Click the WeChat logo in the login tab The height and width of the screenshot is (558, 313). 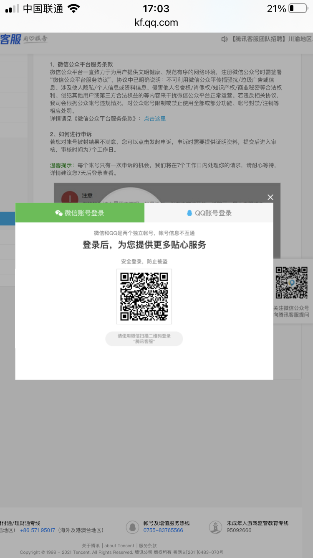59,213
